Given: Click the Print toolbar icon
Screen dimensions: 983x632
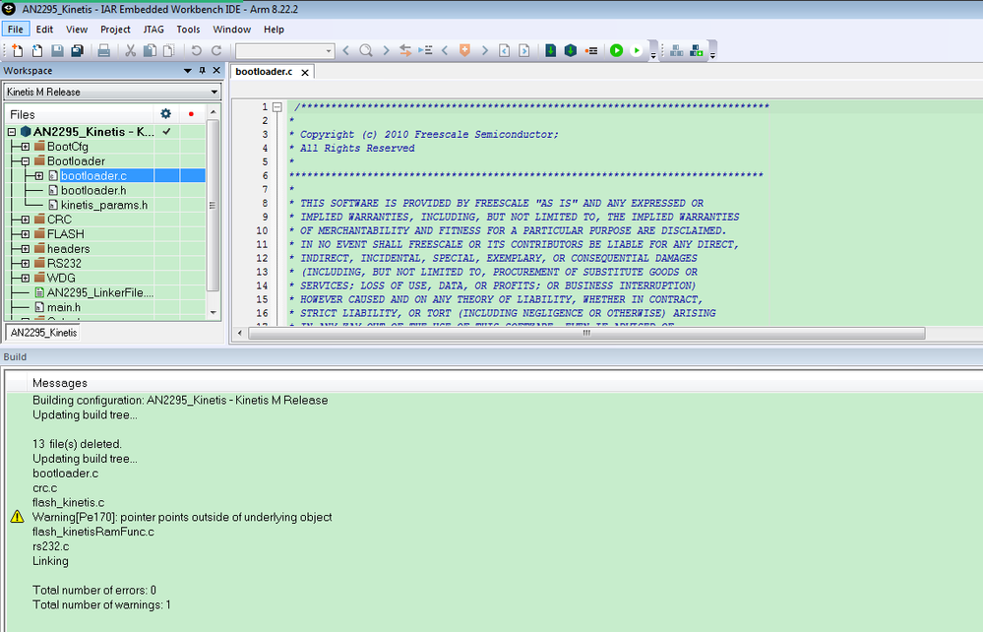Looking at the screenshot, I should (104, 51).
